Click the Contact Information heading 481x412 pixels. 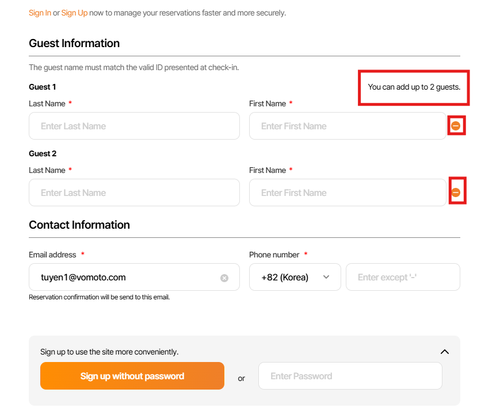coord(79,225)
